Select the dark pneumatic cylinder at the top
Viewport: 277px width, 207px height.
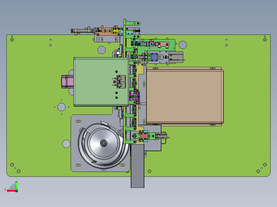point(83,31)
